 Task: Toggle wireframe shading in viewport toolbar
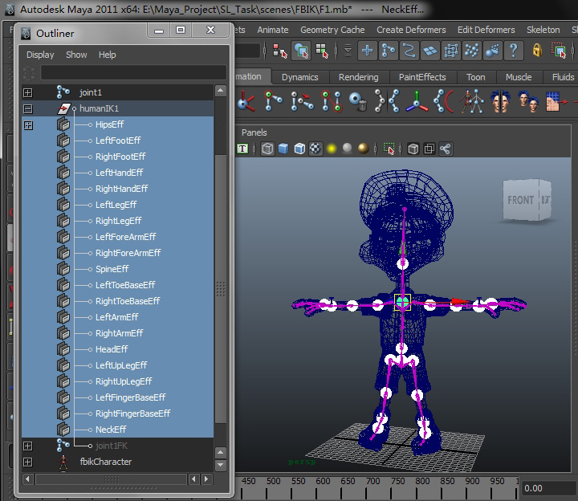(267, 149)
